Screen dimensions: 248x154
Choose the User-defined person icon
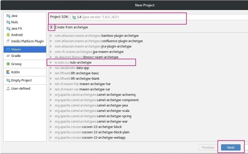8,89
